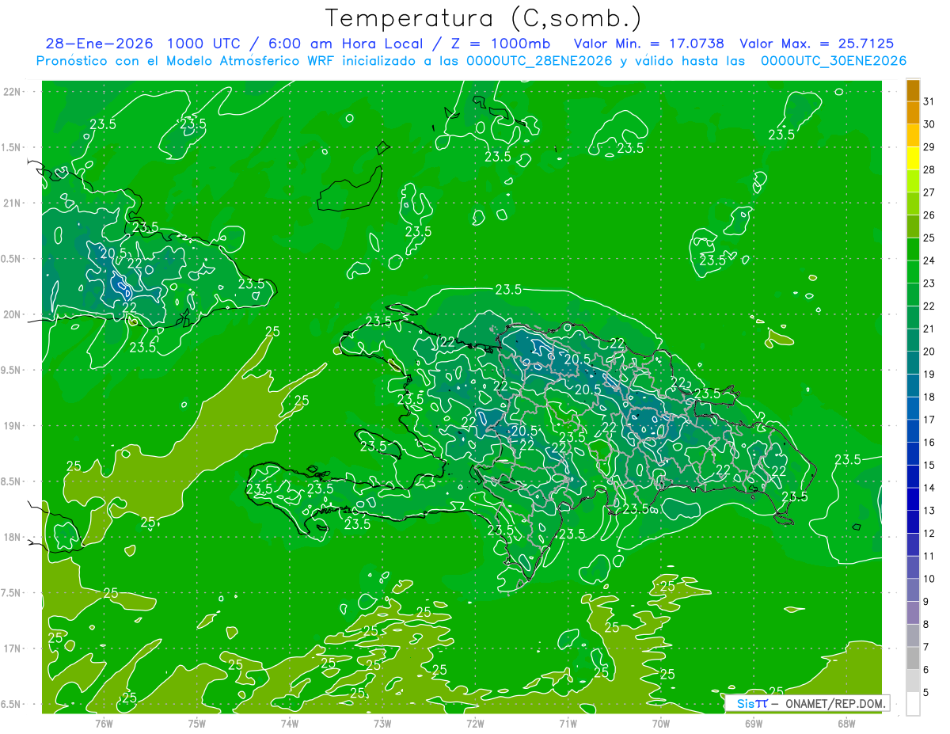The height and width of the screenshot is (734, 950).
Task: Click the "69W" longitude axis label
Action: [754, 724]
